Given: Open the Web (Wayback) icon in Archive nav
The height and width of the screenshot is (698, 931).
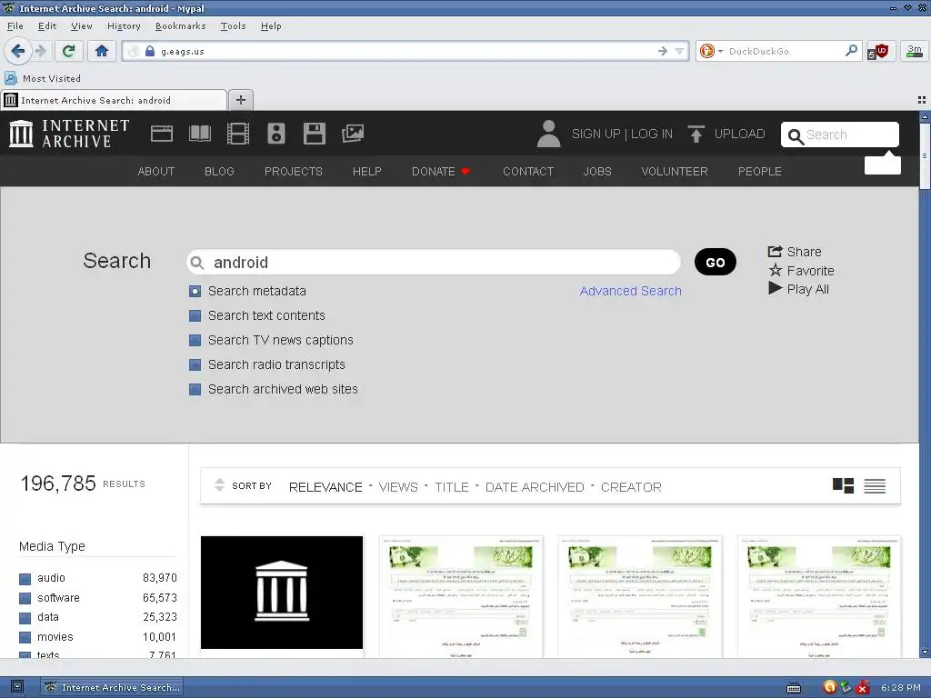Looking at the screenshot, I should click(x=162, y=134).
